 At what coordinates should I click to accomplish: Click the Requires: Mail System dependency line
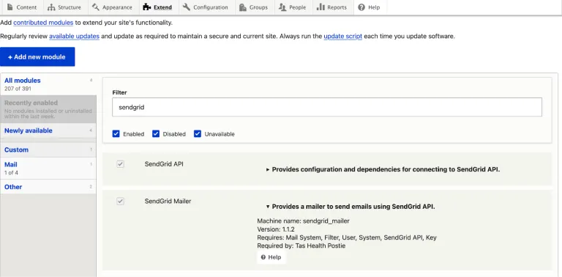tap(347, 237)
